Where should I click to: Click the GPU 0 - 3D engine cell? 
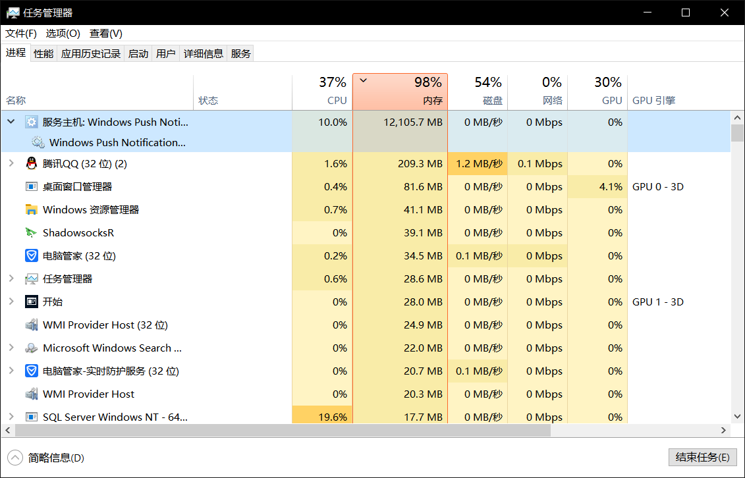point(657,186)
